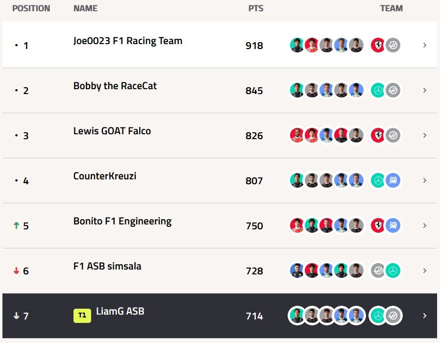
Task: Click the T1 badge beside LiamG ASB
Action: [x=82, y=316]
